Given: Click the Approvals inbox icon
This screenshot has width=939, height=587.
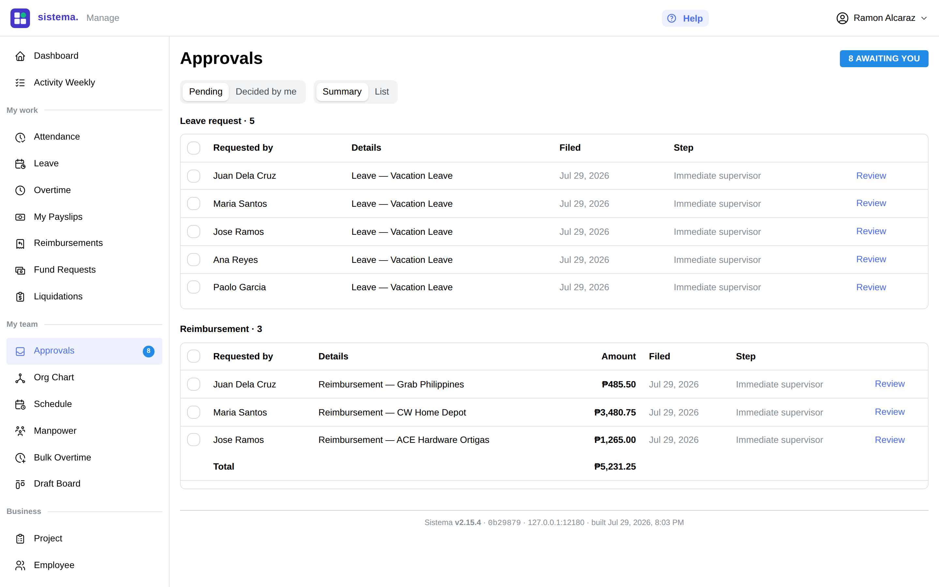Looking at the screenshot, I should 20,351.
